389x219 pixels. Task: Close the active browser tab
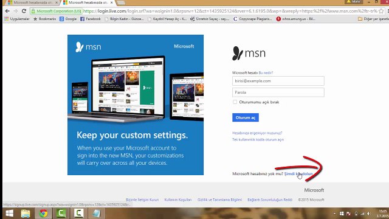tap(111, 2)
